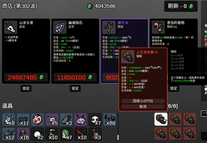Viewport: 207px width, 143px height.
Task: Select the highlighted potato launcher weapon slot
Action: coord(161,119)
